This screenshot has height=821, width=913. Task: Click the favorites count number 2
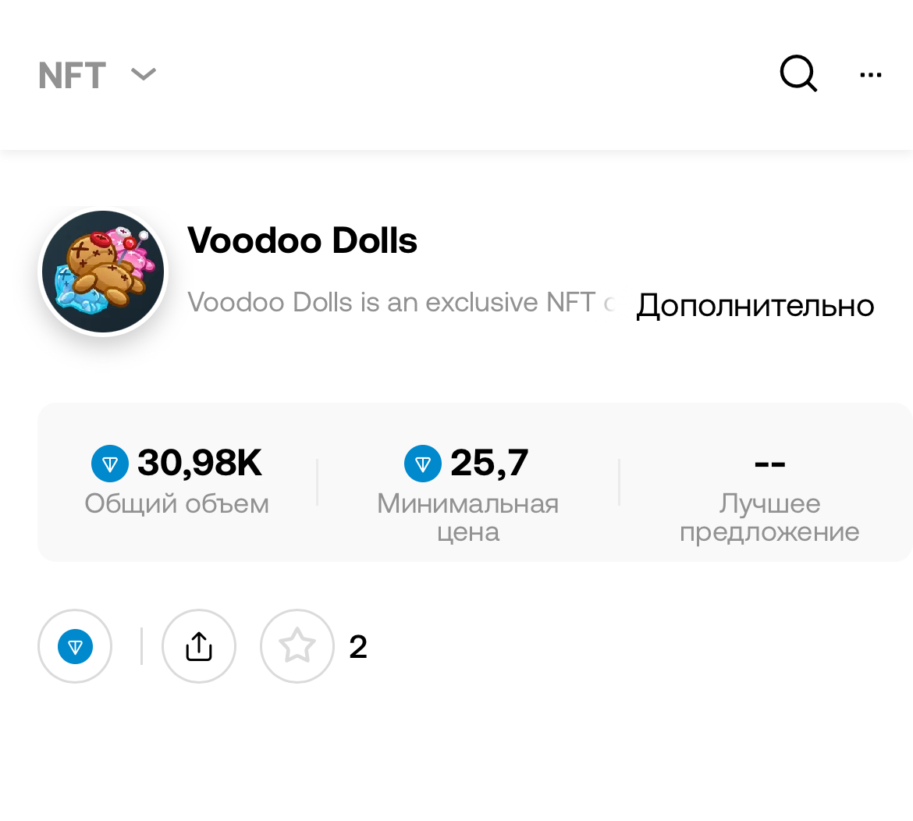(358, 647)
